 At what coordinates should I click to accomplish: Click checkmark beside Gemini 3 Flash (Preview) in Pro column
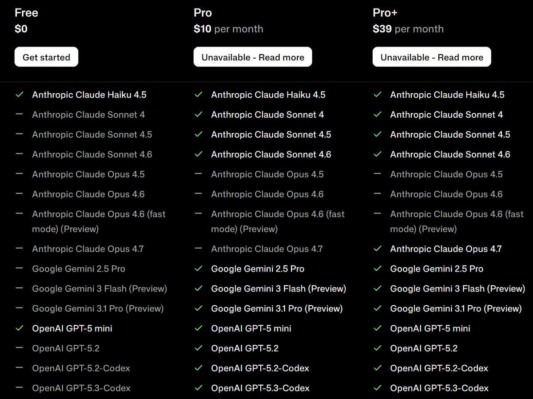(x=198, y=288)
